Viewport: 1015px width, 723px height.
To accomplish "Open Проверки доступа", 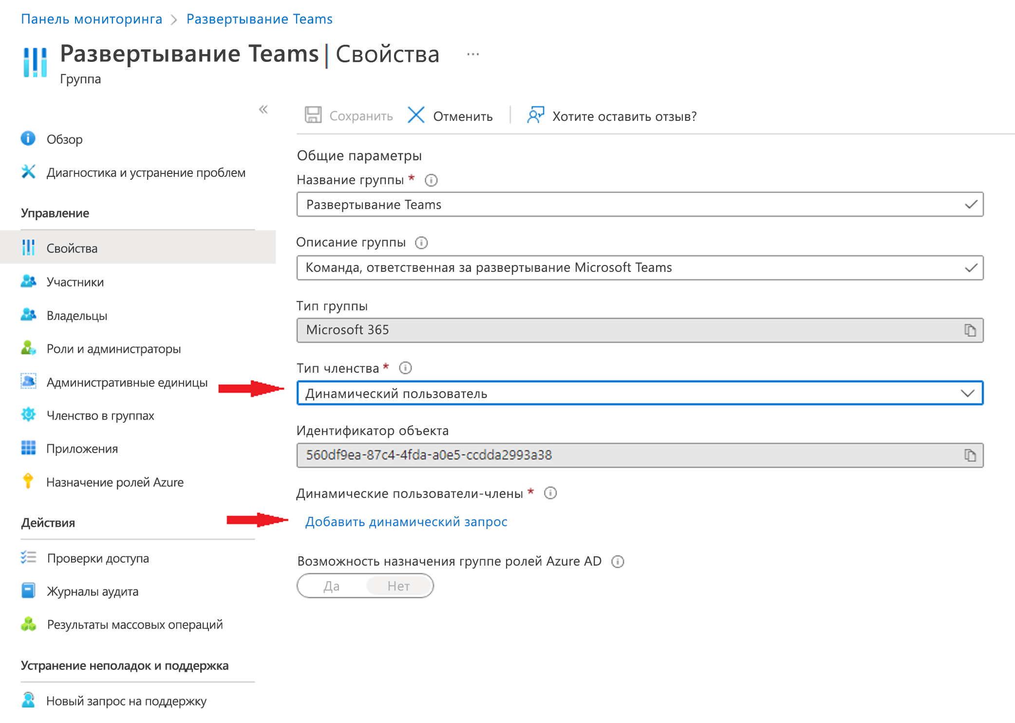I will pos(98,558).
